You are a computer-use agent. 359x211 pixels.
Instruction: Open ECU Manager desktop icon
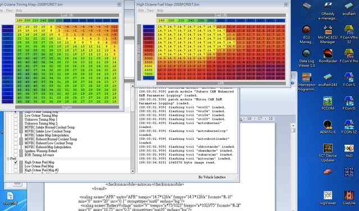307,35
